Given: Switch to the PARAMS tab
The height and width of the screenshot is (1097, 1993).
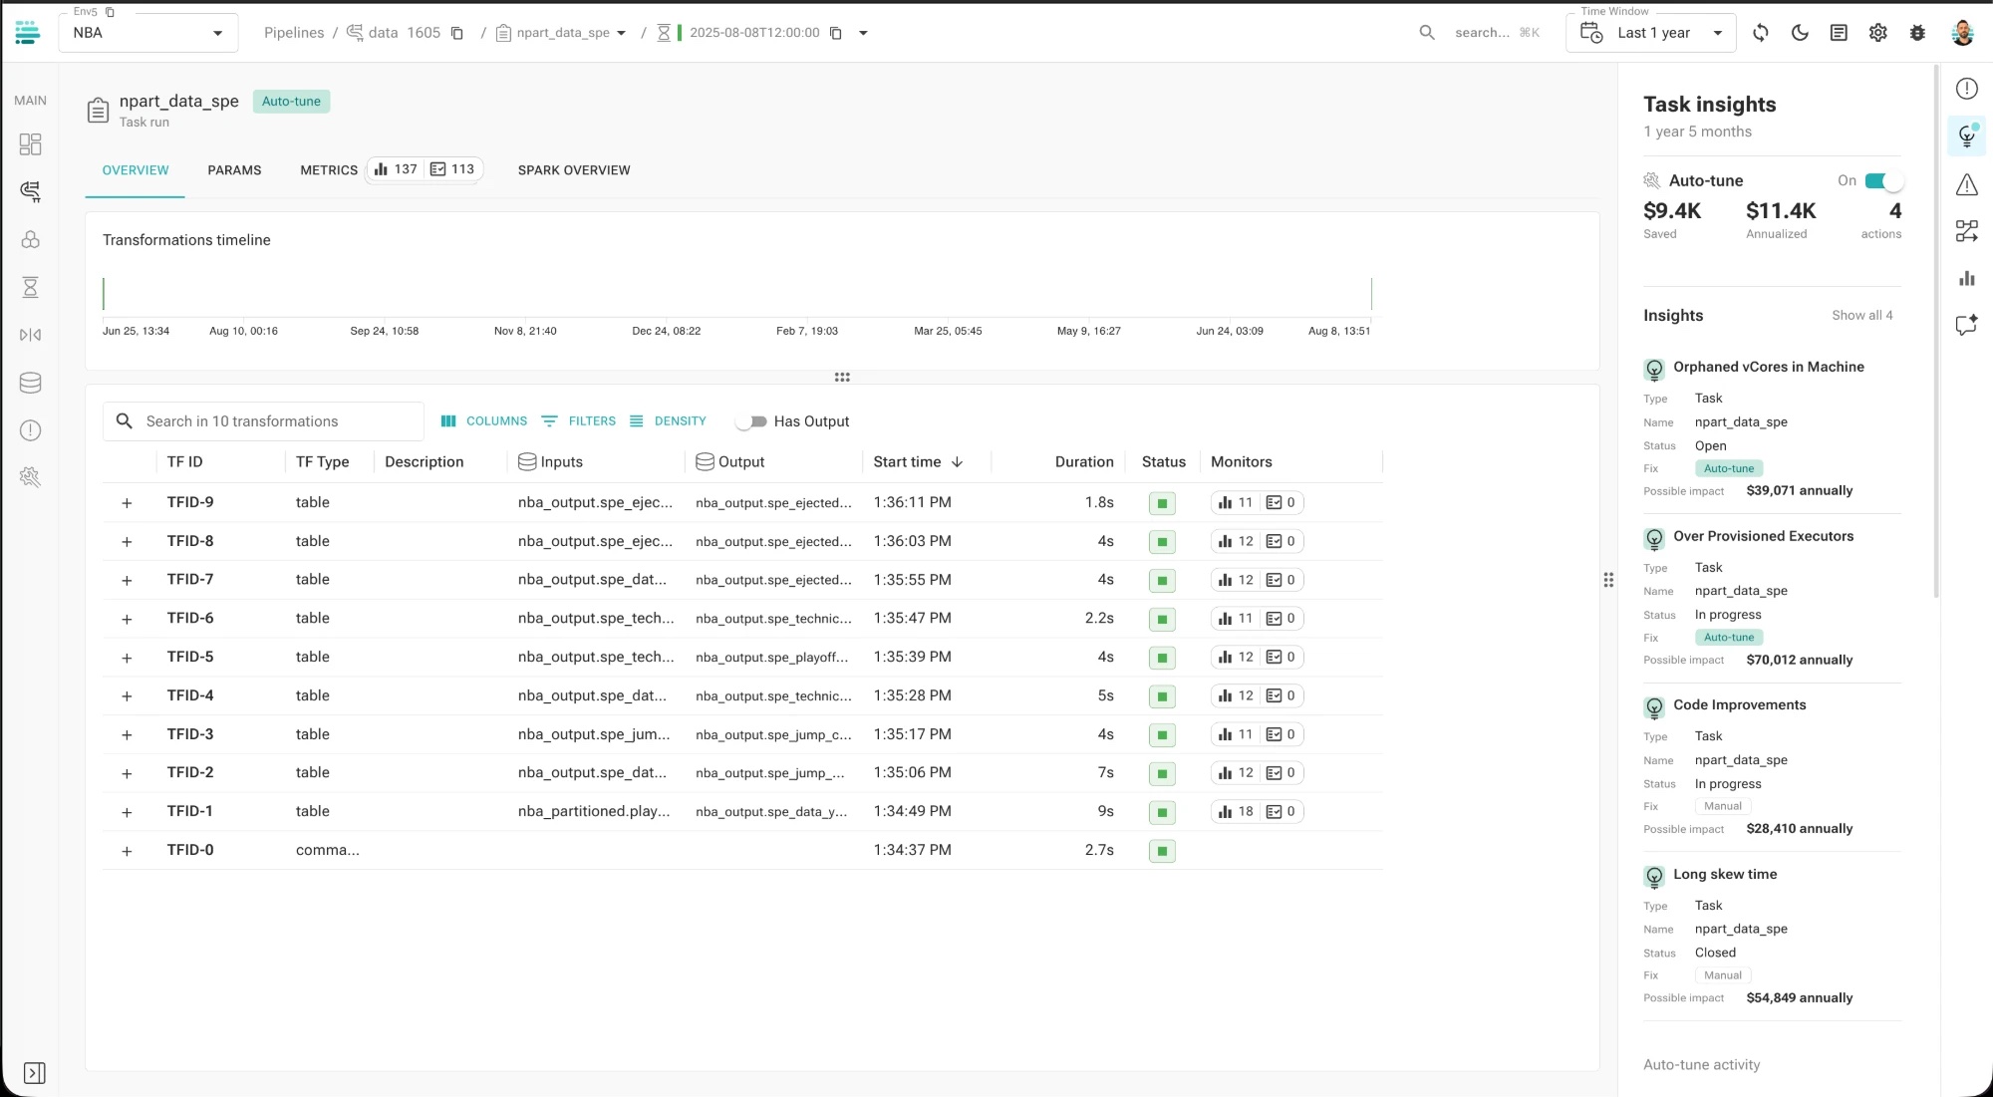Looking at the screenshot, I should pyautogui.click(x=234, y=170).
